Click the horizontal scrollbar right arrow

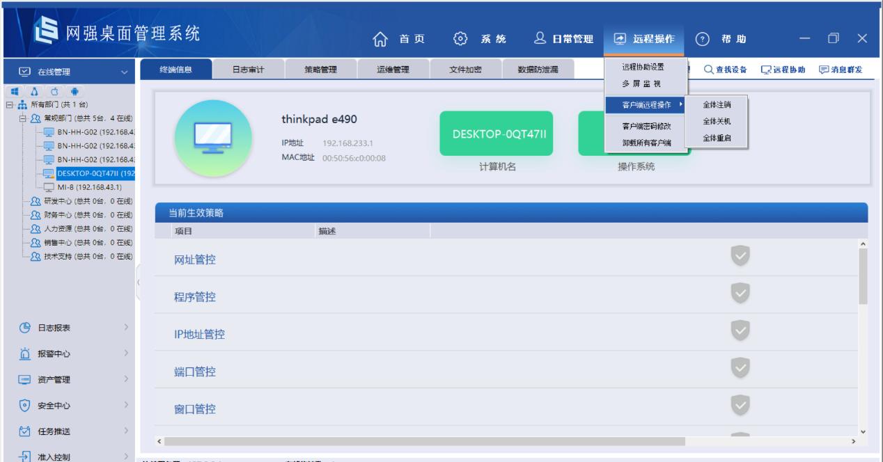tap(854, 441)
